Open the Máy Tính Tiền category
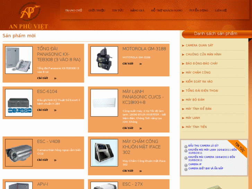 click(x=196, y=127)
